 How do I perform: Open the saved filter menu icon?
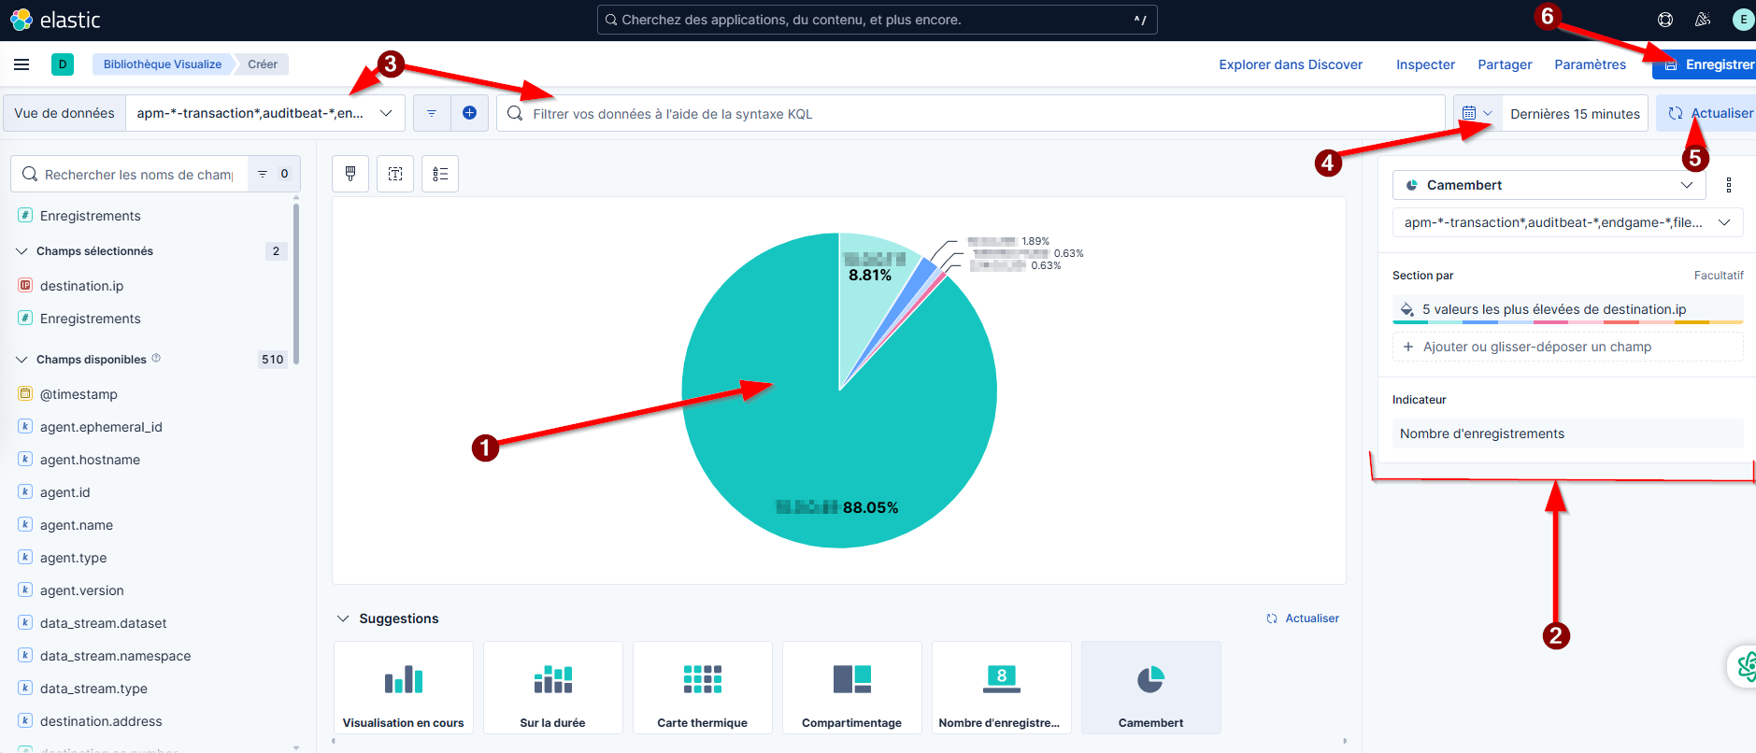tap(432, 113)
